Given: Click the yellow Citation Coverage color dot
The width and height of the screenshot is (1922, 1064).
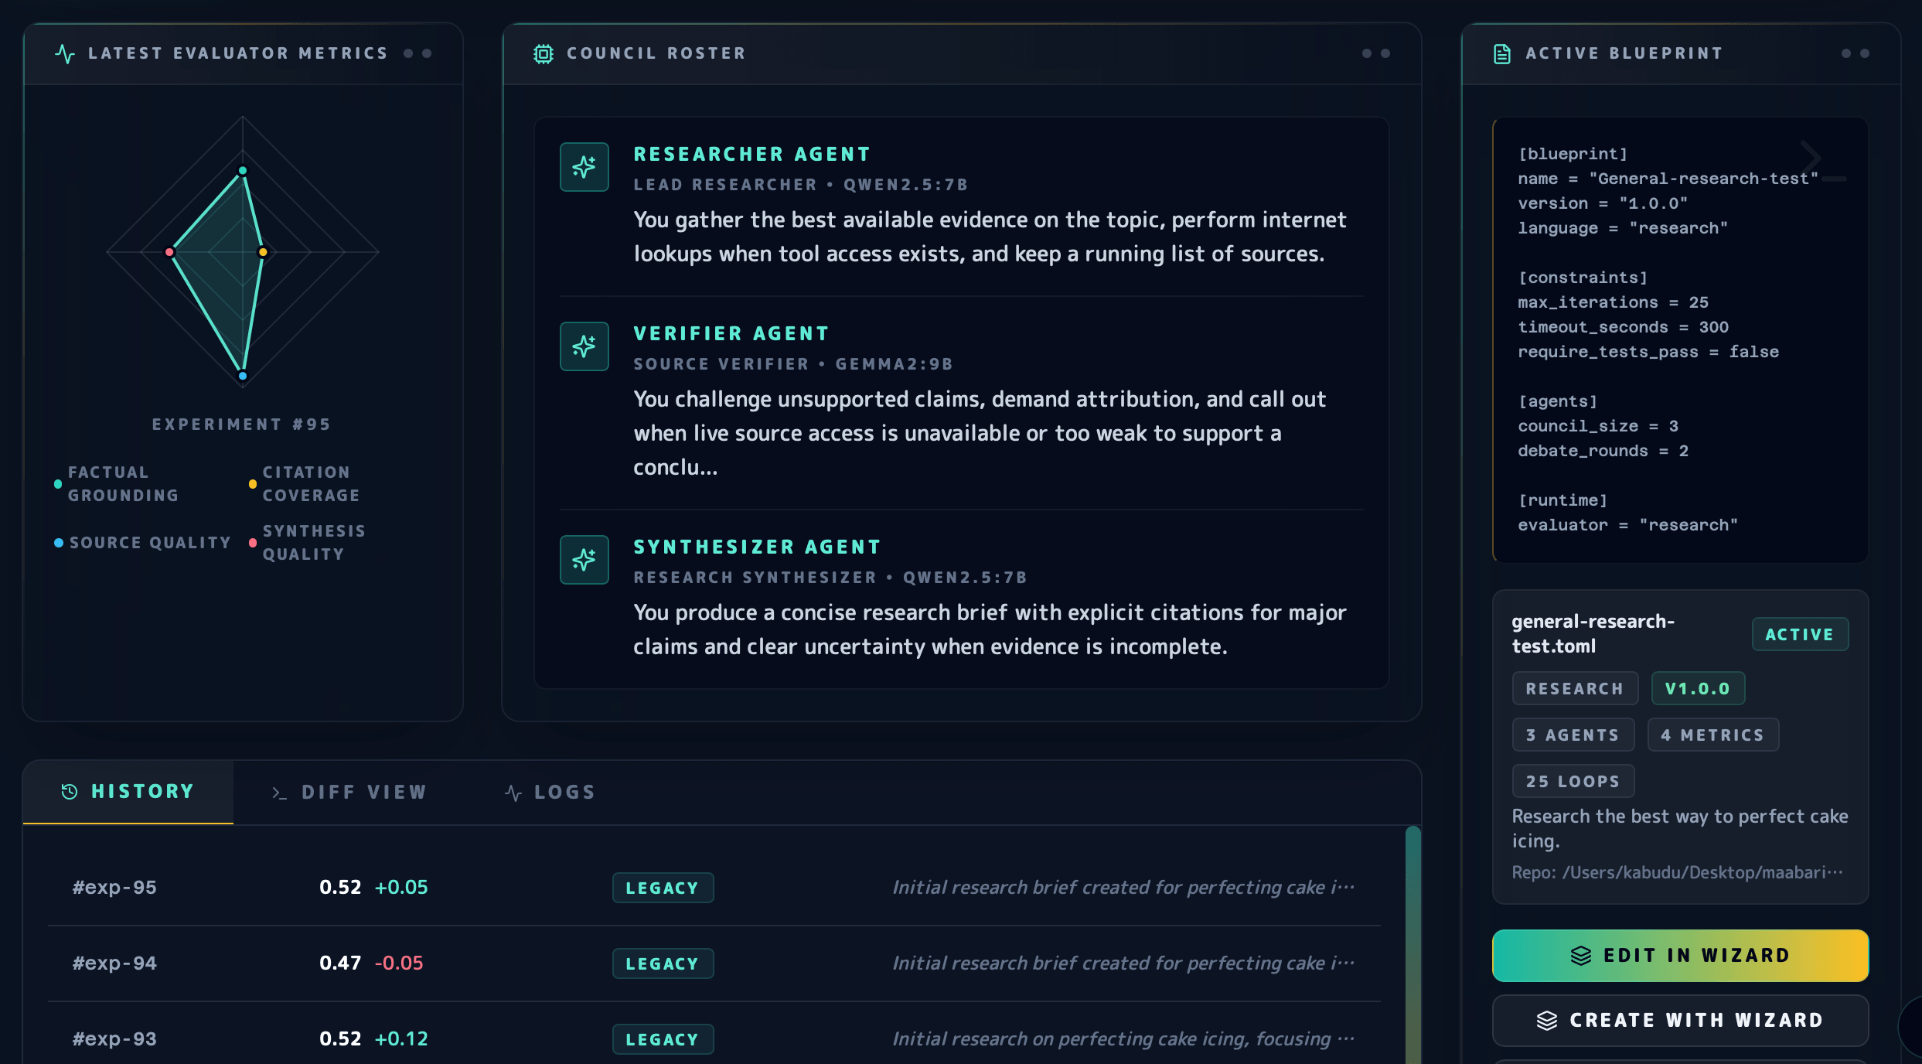Looking at the screenshot, I should (x=252, y=484).
